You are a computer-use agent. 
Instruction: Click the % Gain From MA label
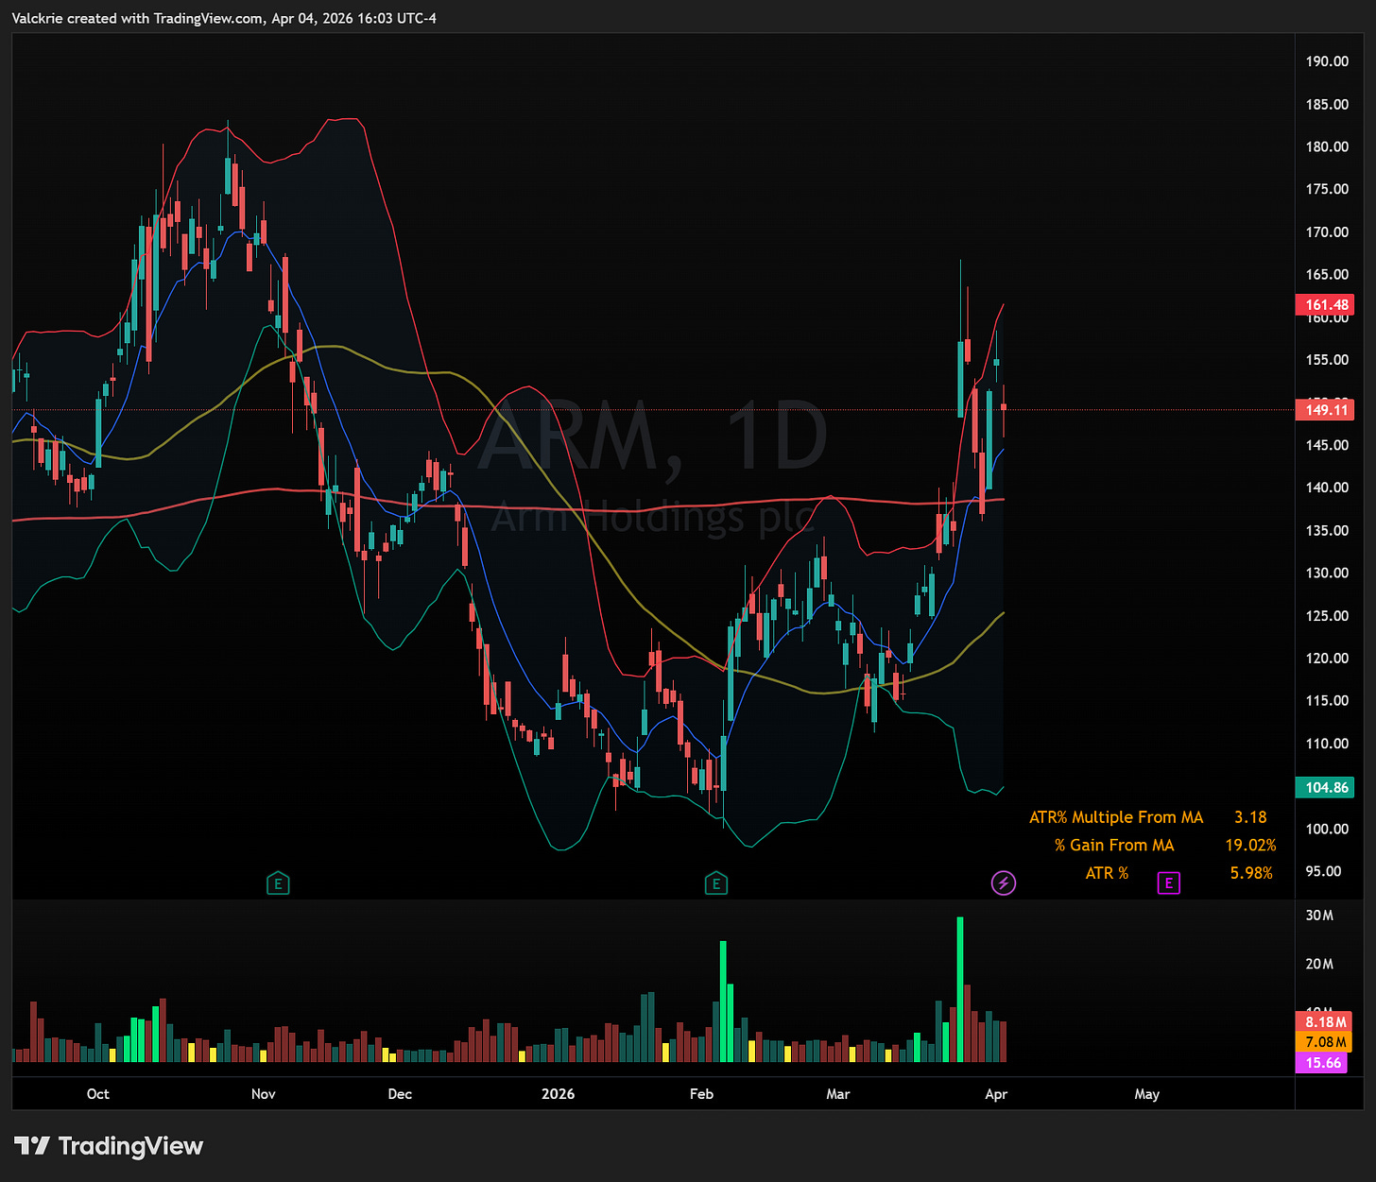(1114, 846)
